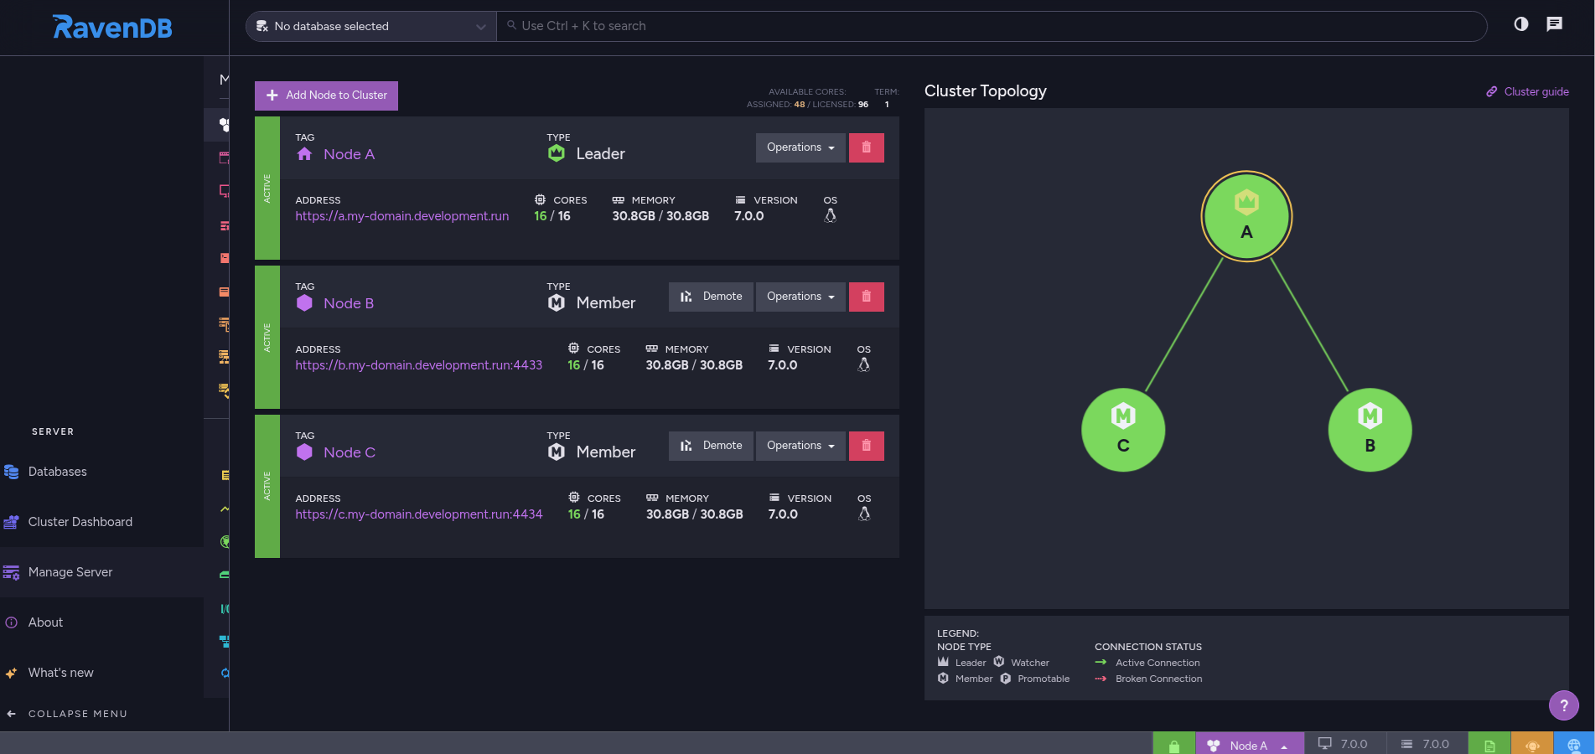Expand Operations dropdown for Node A

click(x=800, y=147)
